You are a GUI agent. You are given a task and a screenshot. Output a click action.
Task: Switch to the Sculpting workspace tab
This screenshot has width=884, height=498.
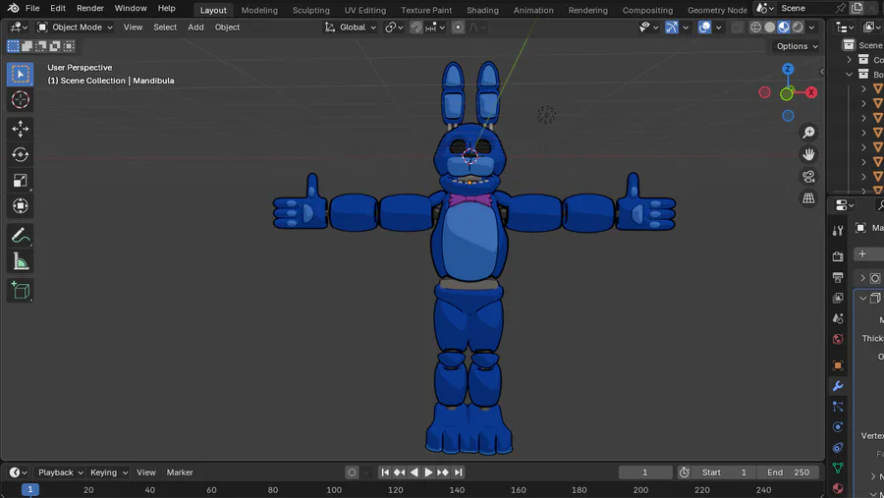coord(310,10)
